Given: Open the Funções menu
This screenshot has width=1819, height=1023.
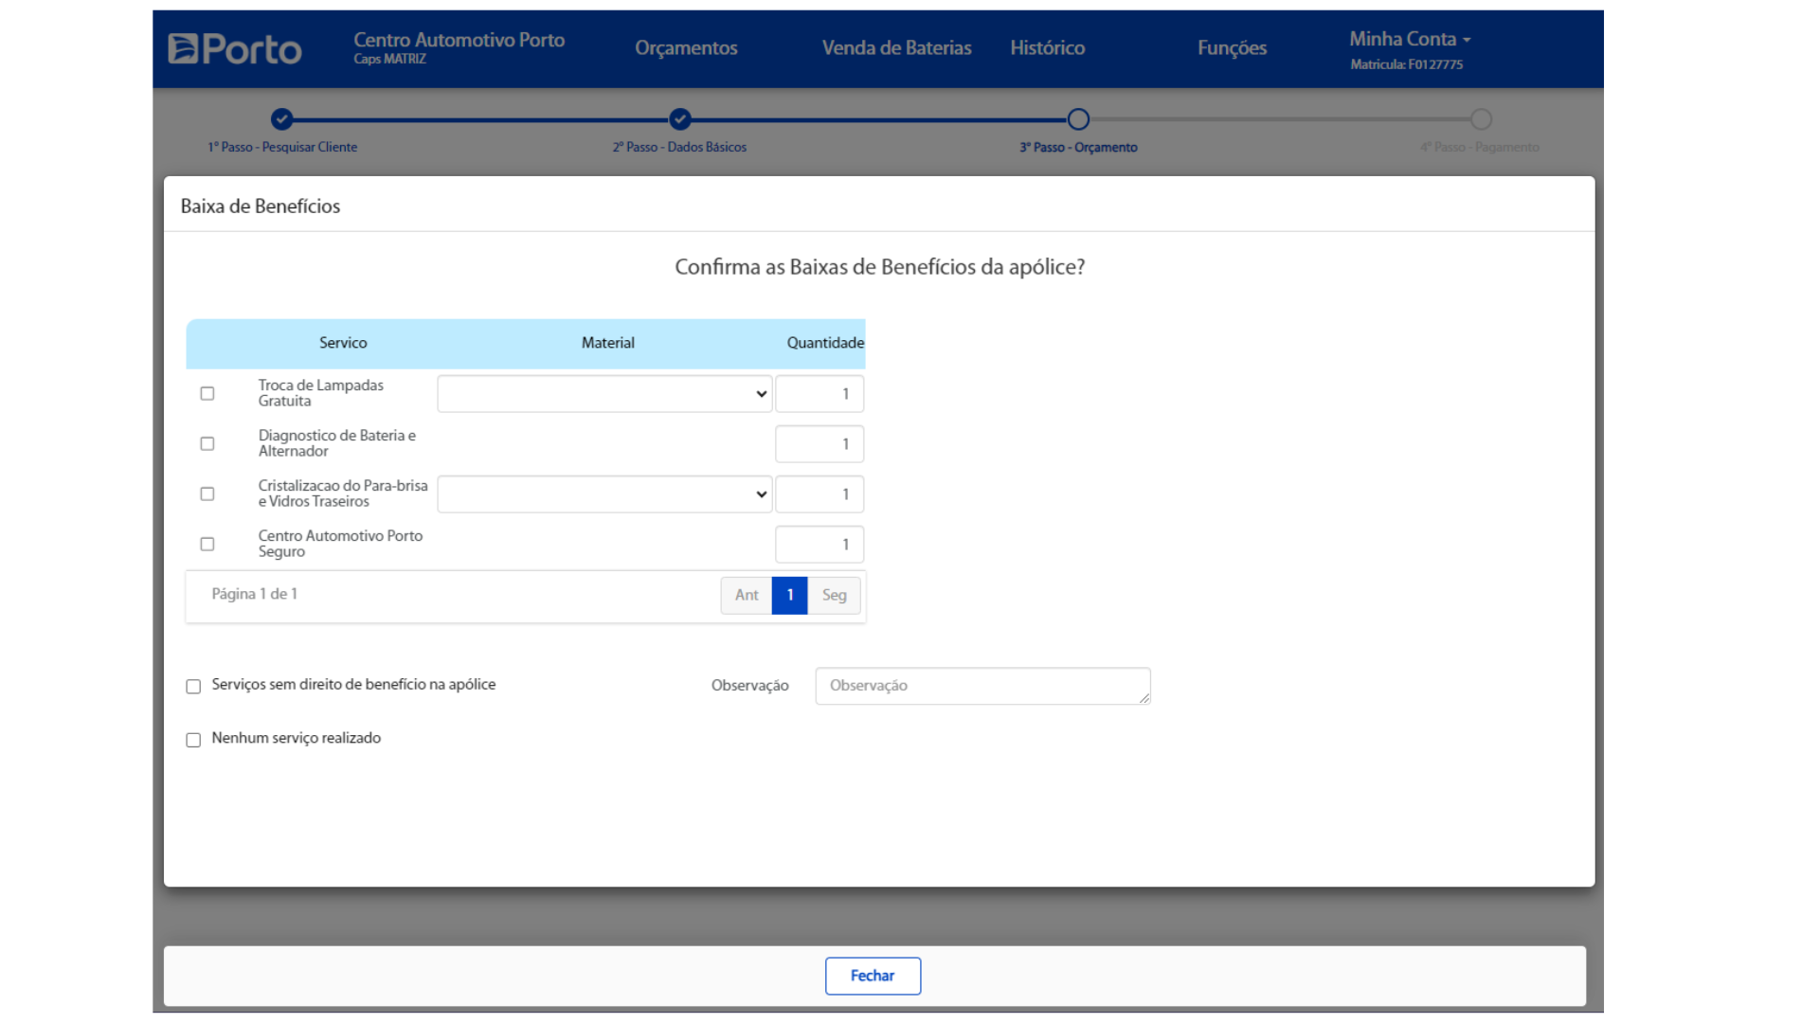Looking at the screenshot, I should click(1232, 47).
